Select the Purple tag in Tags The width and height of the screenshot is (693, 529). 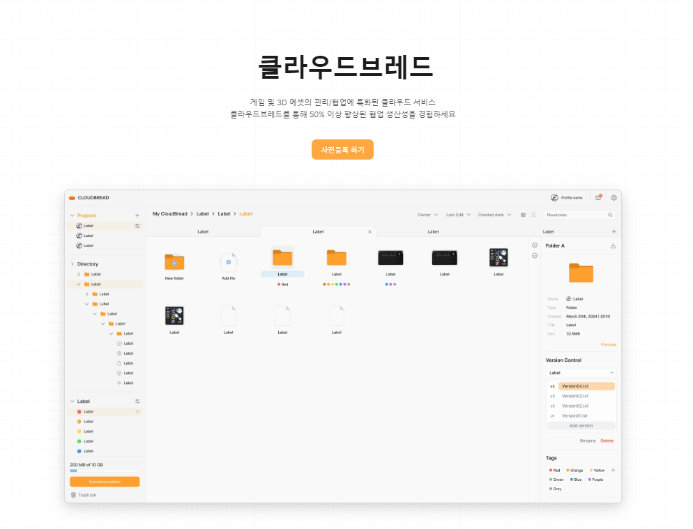(596, 480)
